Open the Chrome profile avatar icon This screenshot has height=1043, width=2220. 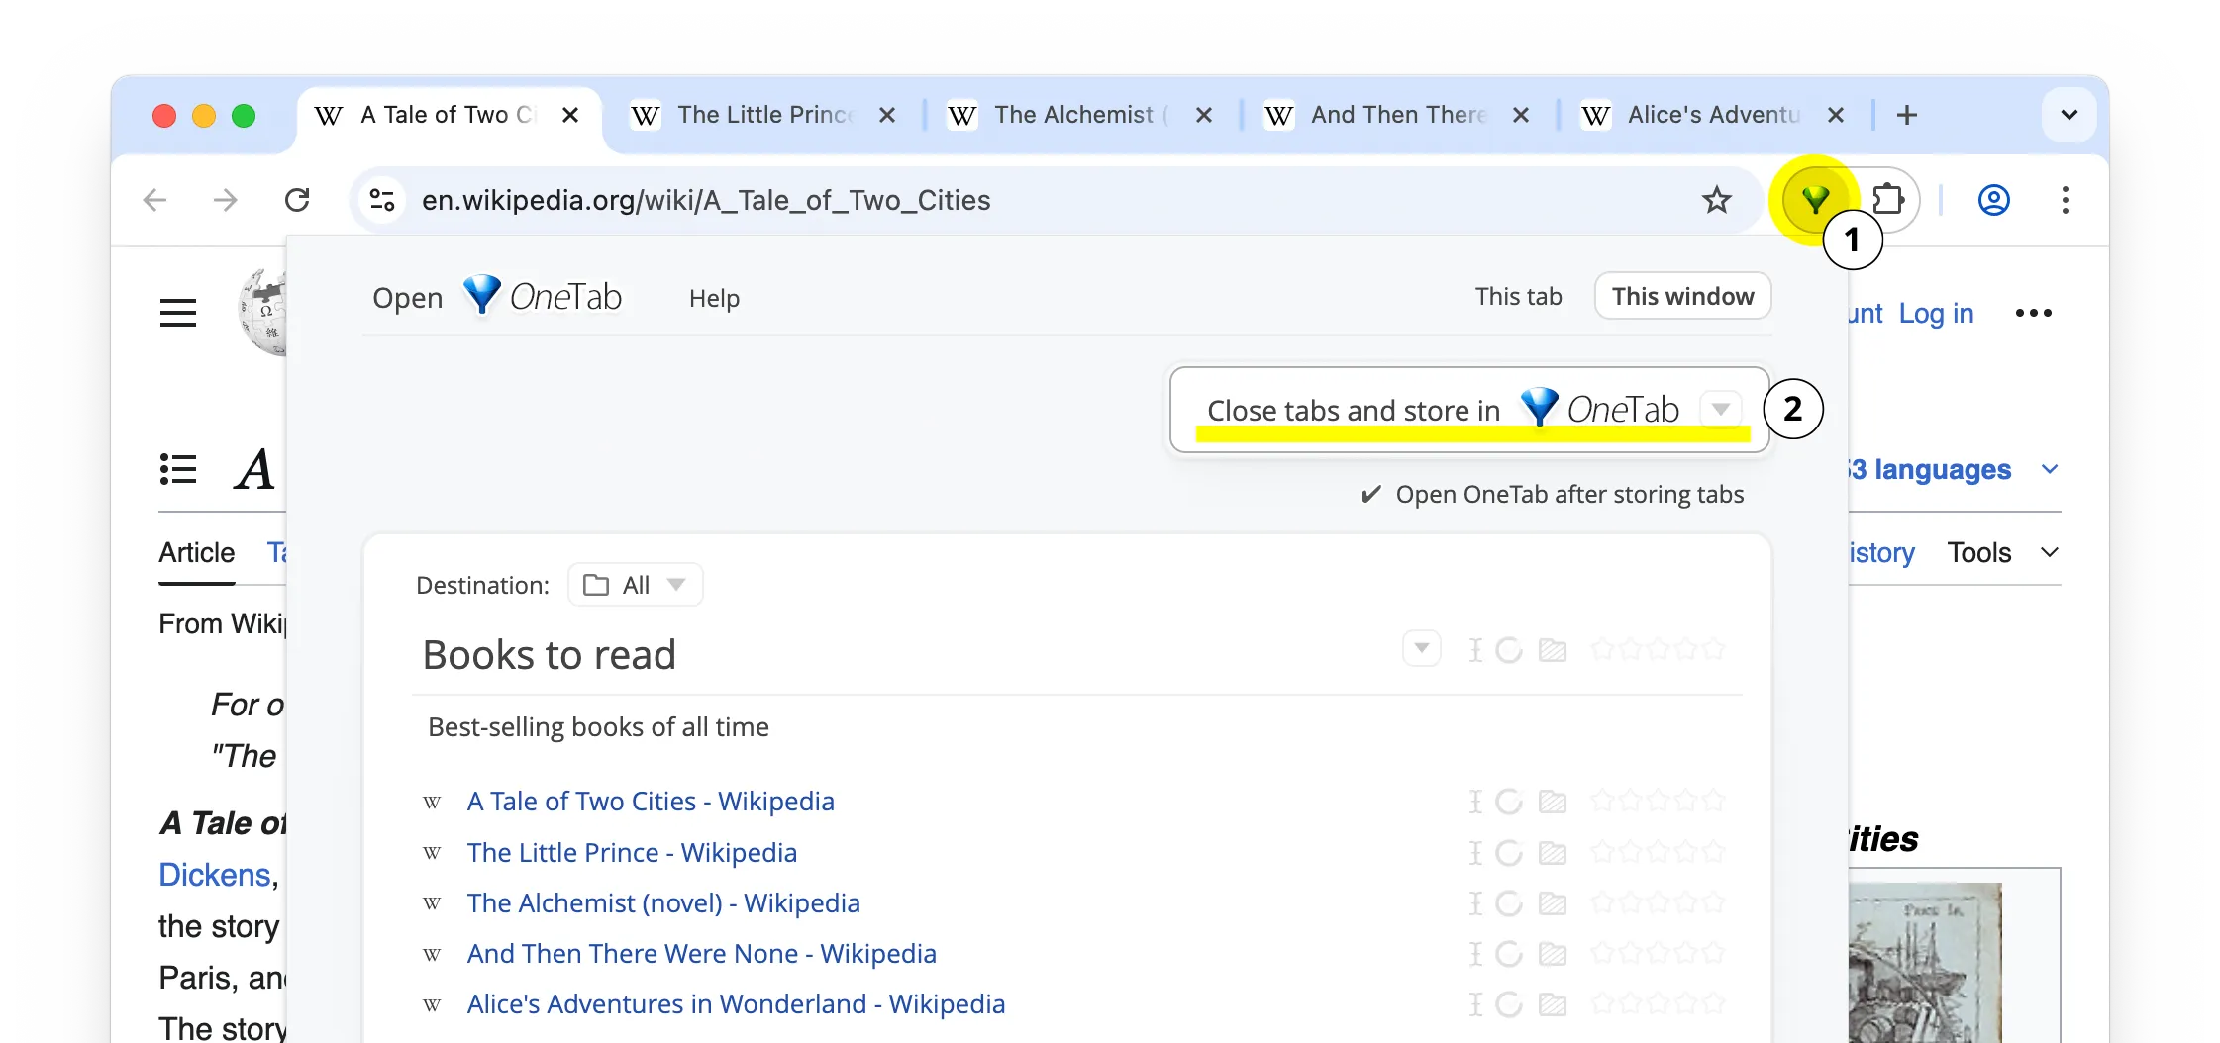coord(1993,200)
